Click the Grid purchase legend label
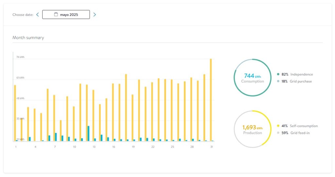The height and width of the screenshot is (177, 335). coord(301,81)
